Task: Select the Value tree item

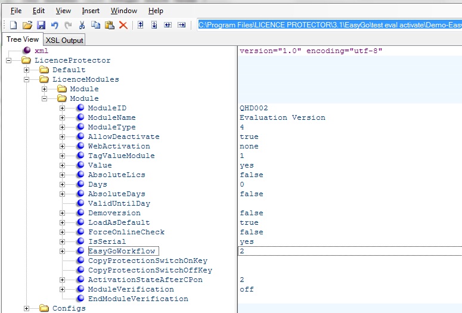Action: [100, 165]
